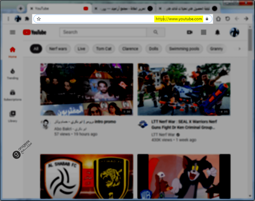255x201 pixels.
Task: Focus the YouTube Search field
Action: 103,32
